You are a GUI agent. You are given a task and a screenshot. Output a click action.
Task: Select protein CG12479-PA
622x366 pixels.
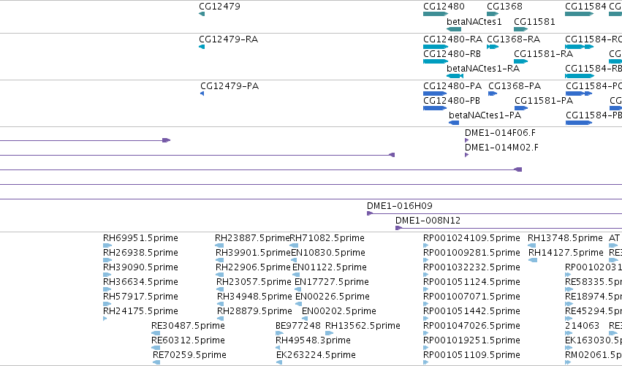(230, 86)
